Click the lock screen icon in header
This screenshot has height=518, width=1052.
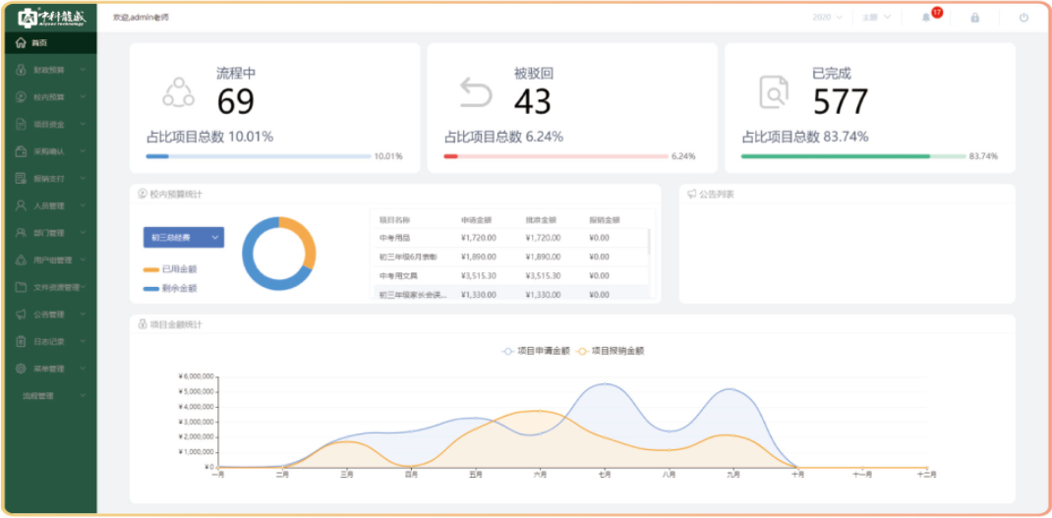pos(974,18)
